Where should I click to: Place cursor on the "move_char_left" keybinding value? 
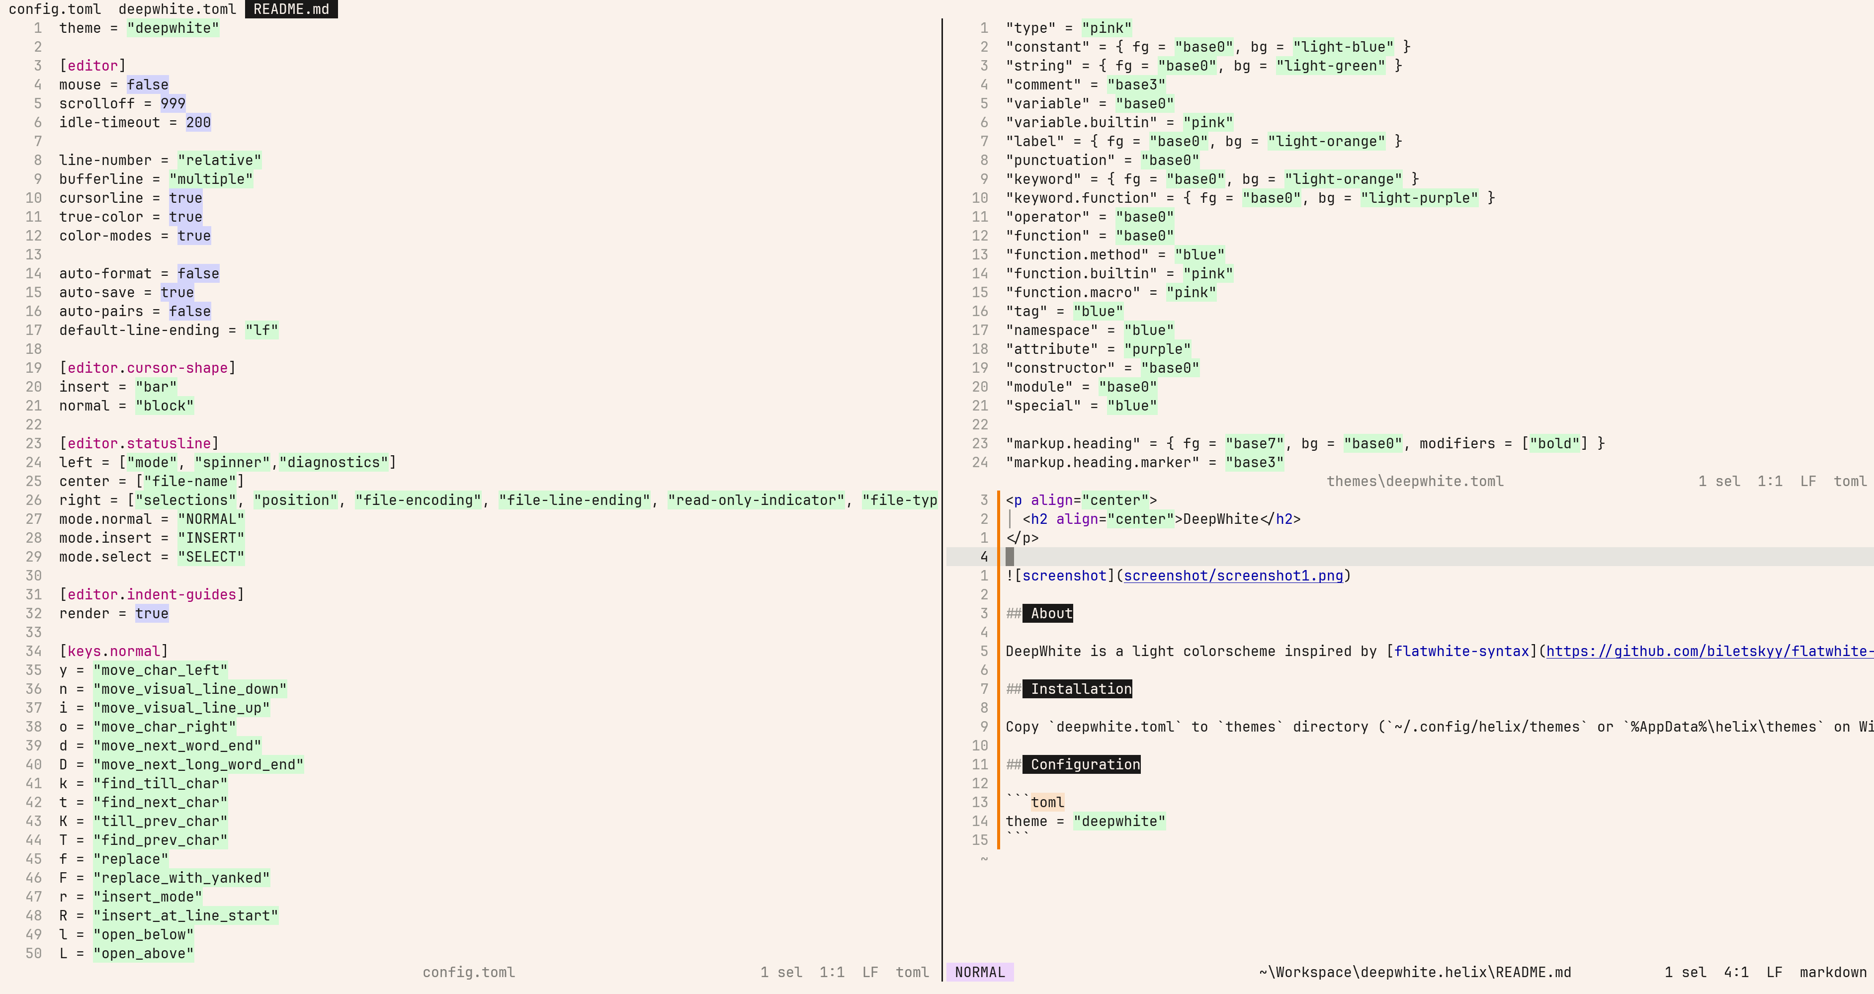(x=160, y=669)
